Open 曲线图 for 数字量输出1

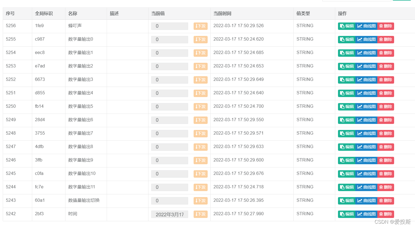[x=366, y=53]
